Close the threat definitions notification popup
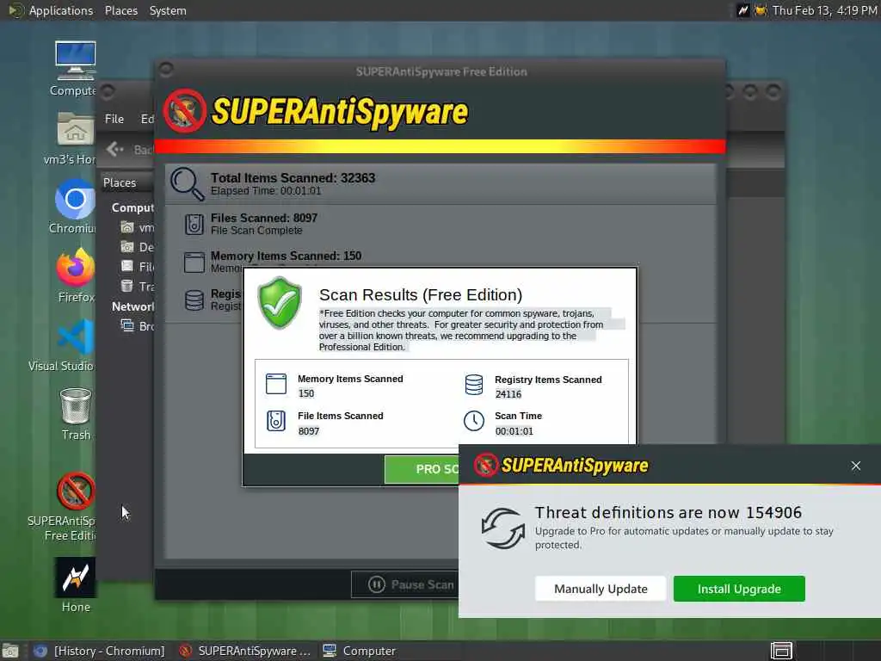The width and height of the screenshot is (881, 661). coord(855,466)
